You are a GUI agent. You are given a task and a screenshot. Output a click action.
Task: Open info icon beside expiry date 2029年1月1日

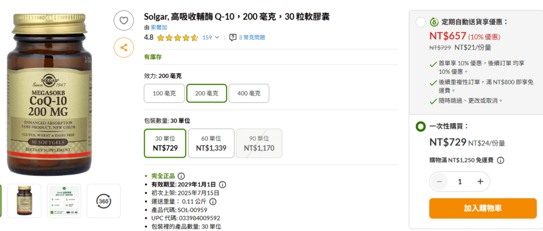tap(223, 184)
